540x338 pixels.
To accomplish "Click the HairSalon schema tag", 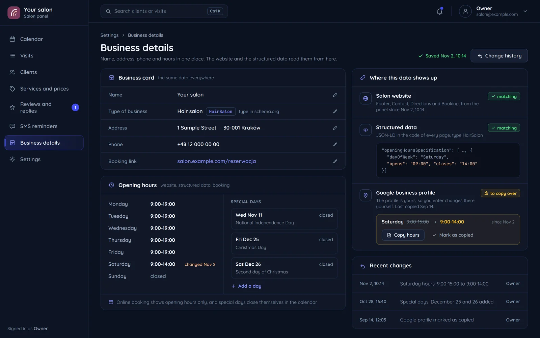I will (x=220, y=112).
